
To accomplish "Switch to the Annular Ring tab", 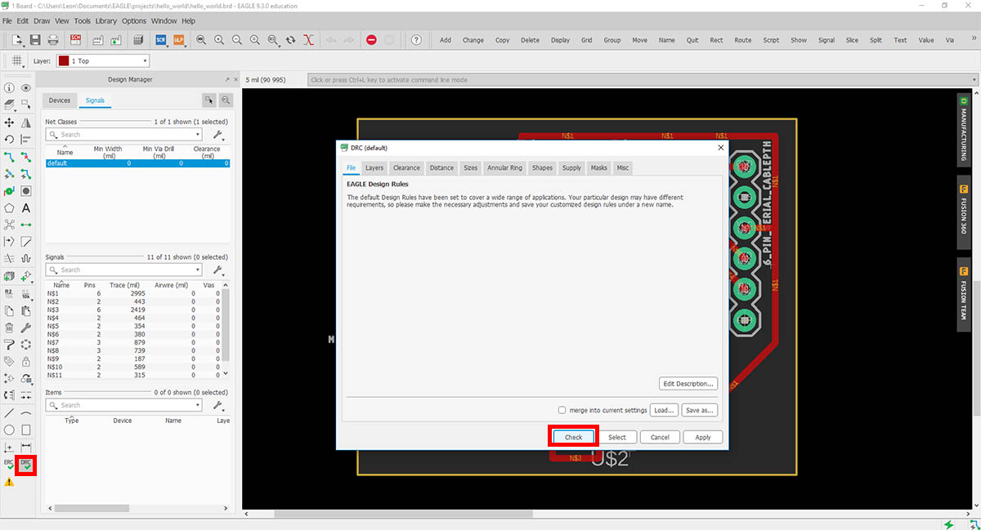I will click(x=504, y=167).
